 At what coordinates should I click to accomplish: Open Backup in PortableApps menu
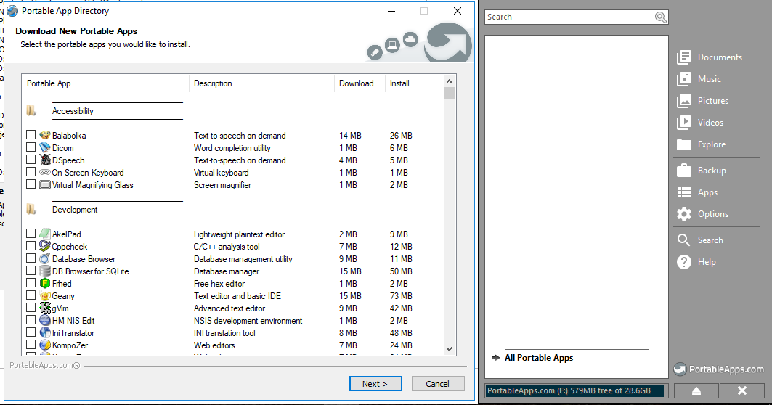(702, 171)
